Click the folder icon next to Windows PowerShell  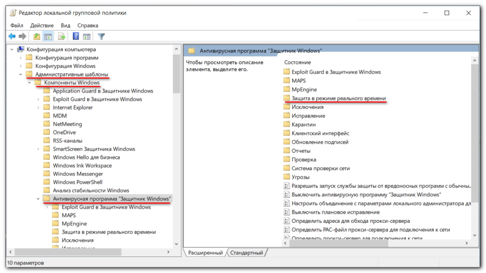click(x=47, y=182)
